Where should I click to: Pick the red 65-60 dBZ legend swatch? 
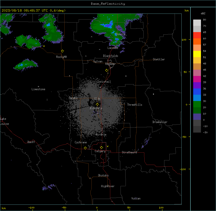pyautogui.click(x=197, y=35)
